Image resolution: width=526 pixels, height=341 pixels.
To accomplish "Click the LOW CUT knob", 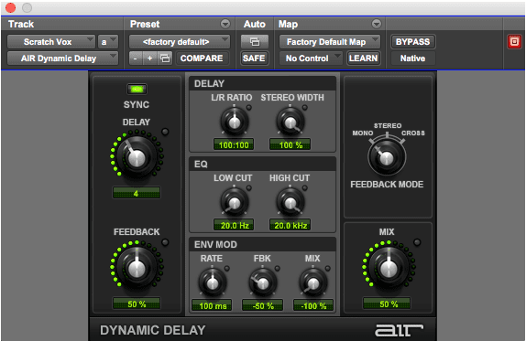I will (x=235, y=202).
